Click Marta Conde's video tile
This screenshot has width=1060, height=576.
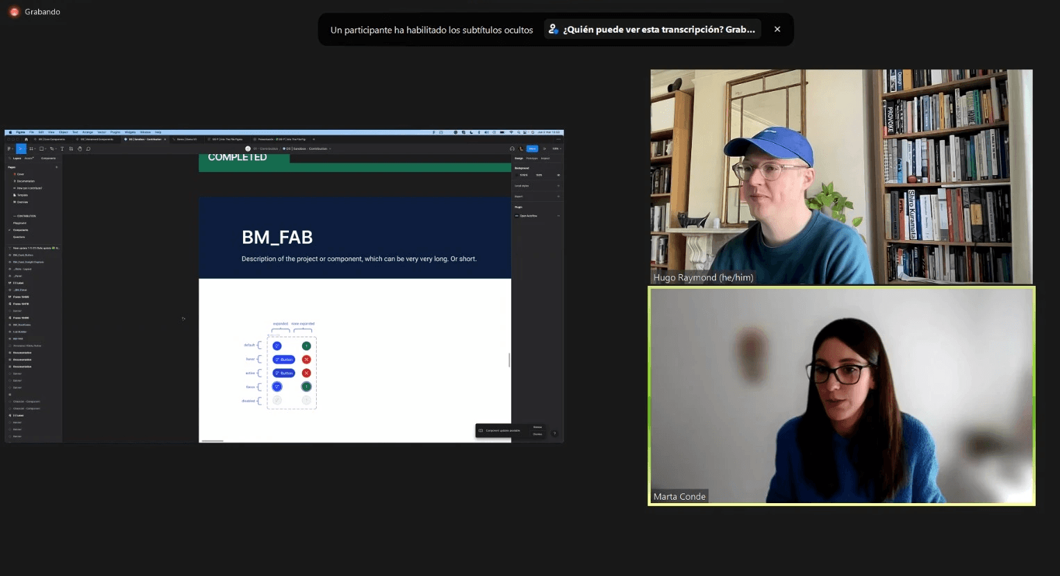pyautogui.click(x=841, y=396)
